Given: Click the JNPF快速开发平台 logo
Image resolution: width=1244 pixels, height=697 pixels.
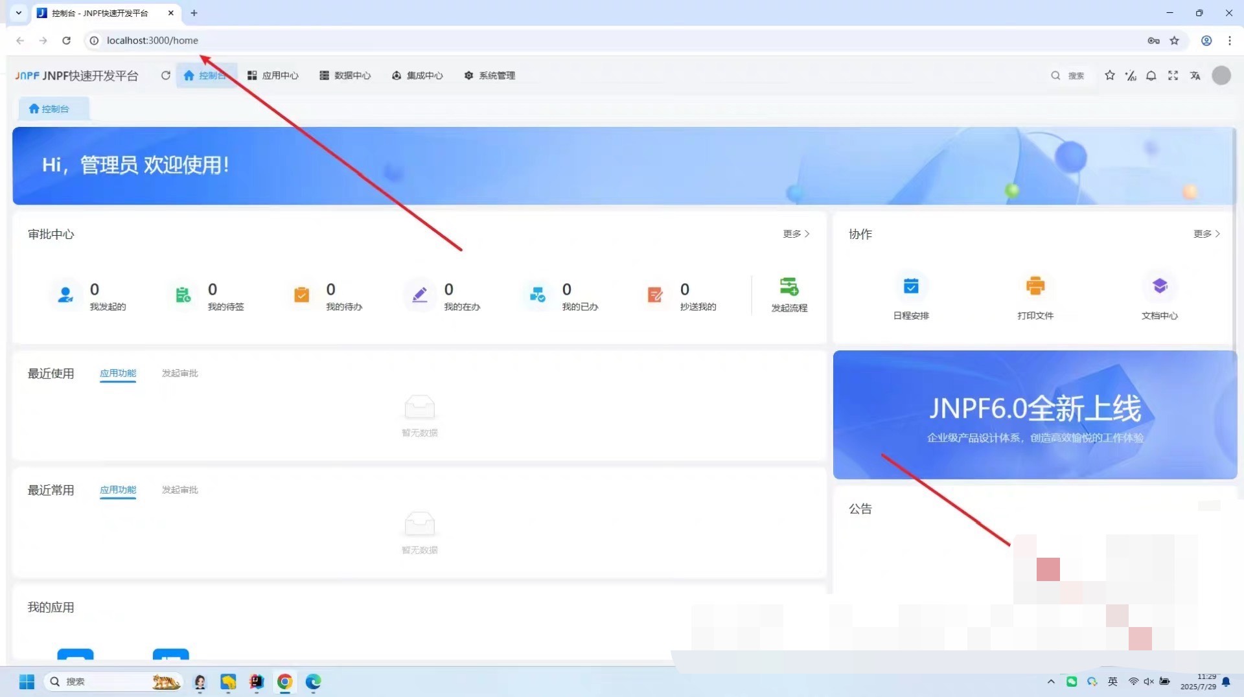Looking at the screenshot, I should [76, 76].
